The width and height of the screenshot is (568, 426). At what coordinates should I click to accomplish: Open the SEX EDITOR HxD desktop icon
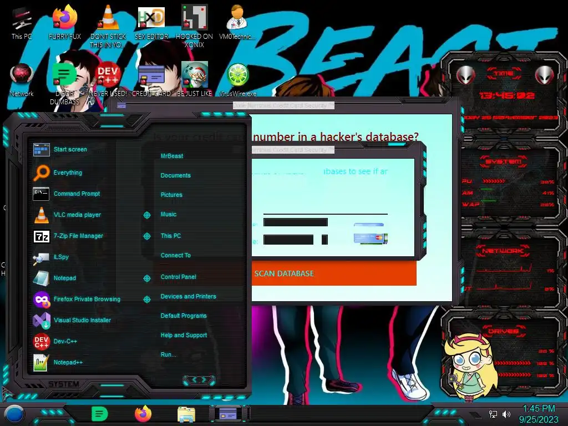(x=151, y=22)
